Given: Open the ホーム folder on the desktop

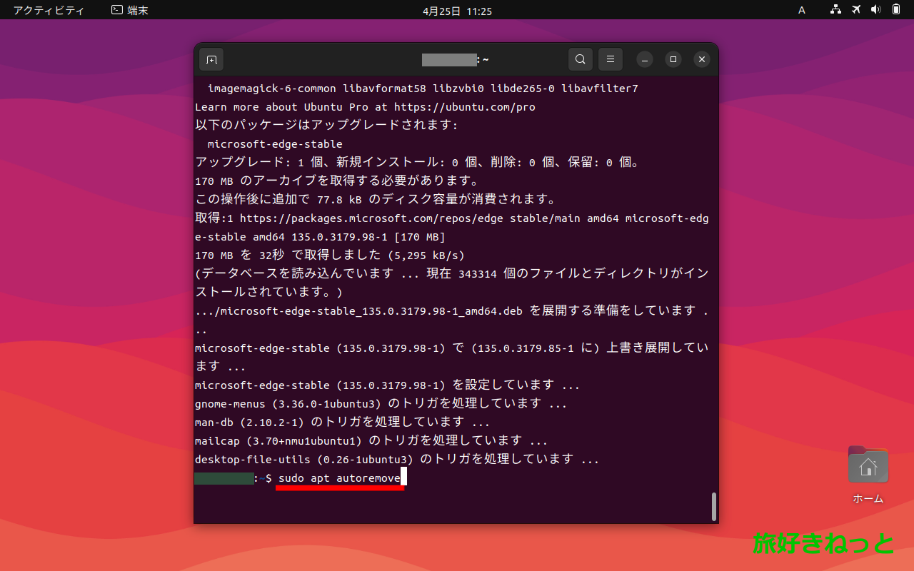Looking at the screenshot, I should tap(867, 464).
